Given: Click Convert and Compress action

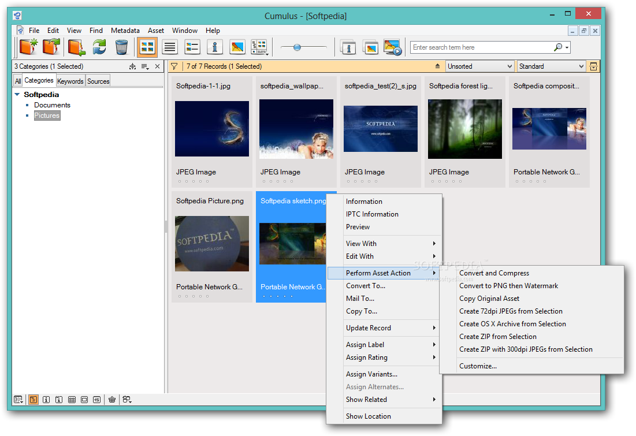Looking at the screenshot, I should click(532, 273).
